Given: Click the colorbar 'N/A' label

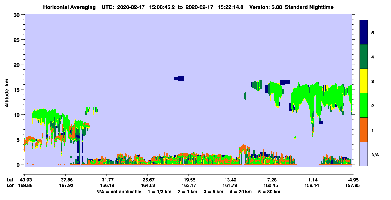Looking at the screenshot, I should click(x=375, y=154).
